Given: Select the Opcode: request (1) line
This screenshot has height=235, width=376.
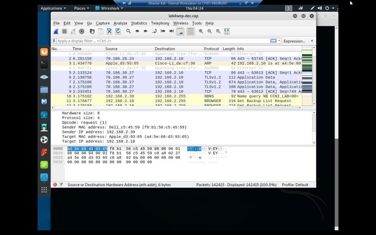Looking at the screenshot, I should [x=84, y=123].
